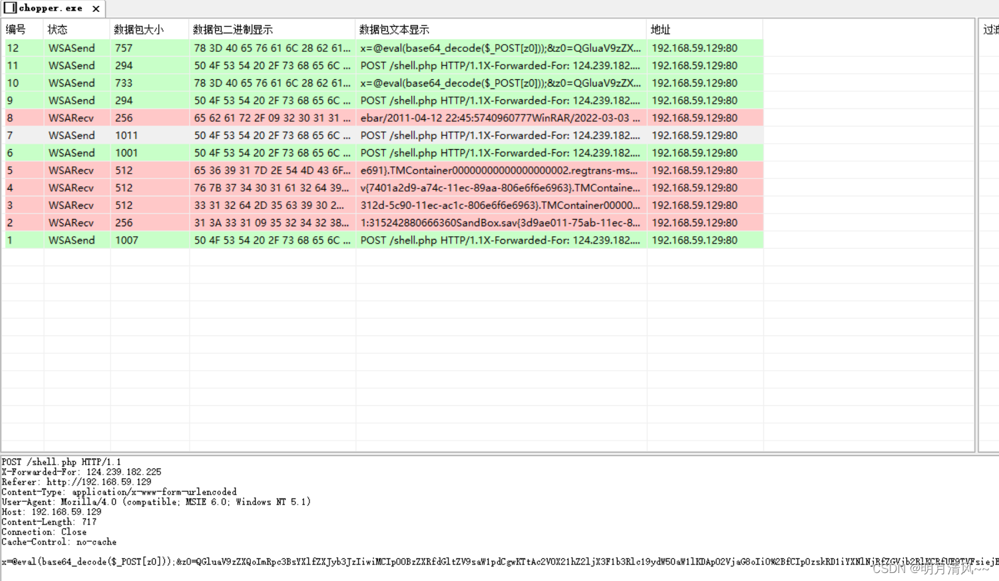Click the Cache-Control: no-cache line
Image resolution: width=999 pixels, height=581 pixels.
[59, 542]
